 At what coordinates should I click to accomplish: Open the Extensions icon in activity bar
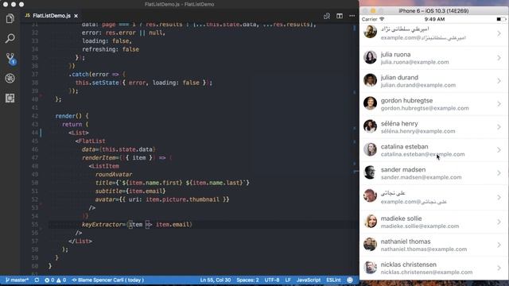pos(10,98)
